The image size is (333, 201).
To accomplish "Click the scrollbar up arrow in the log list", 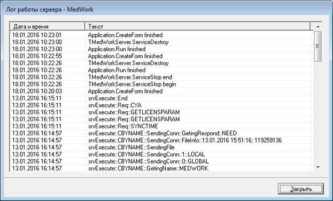I will [318, 27].
